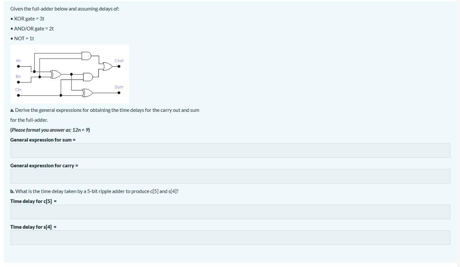Click the time delay field for c[5]
The height and width of the screenshot is (267, 460).
230,211
